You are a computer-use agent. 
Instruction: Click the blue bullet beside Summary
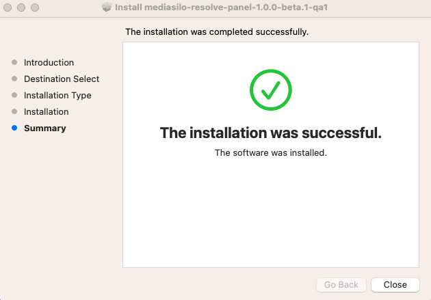click(x=14, y=128)
